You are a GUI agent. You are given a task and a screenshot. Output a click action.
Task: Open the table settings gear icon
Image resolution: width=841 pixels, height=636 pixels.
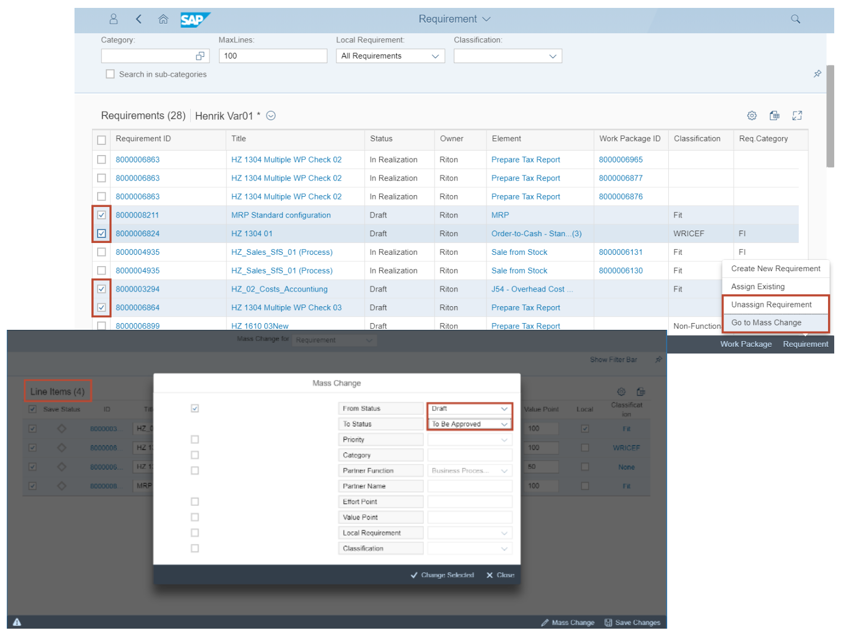coord(751,115)
